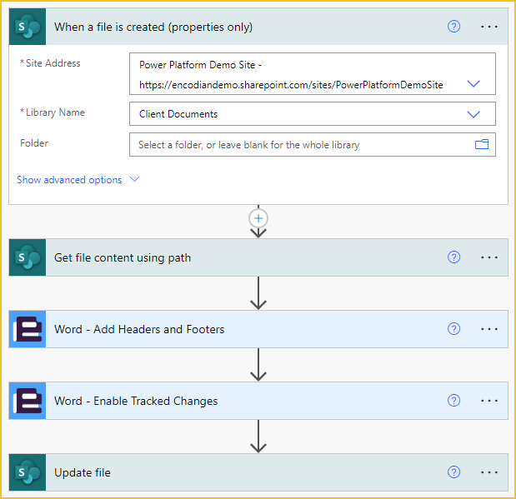This screenshot has width=516, height=499.
Task: Click the Folder input field
Action: [300, 145]
